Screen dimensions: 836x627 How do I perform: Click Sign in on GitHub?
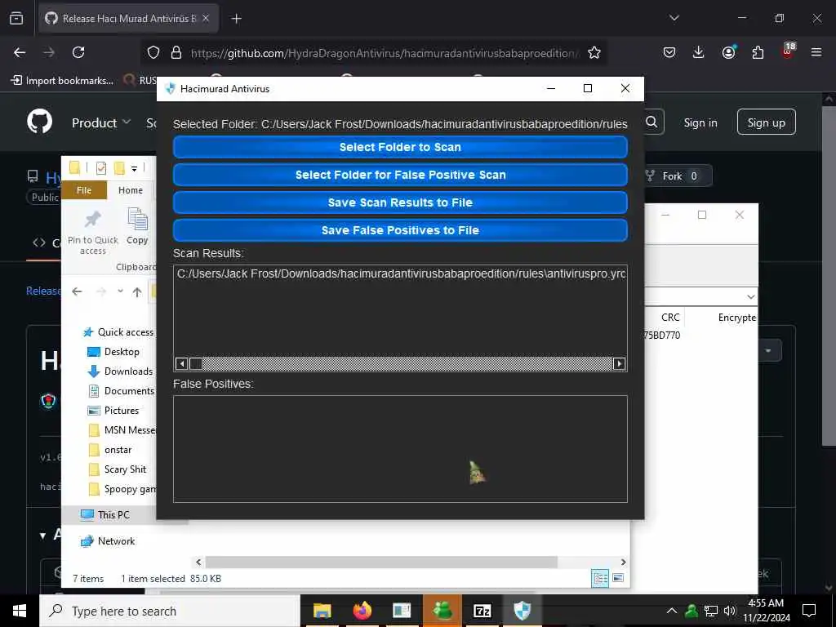700,122
